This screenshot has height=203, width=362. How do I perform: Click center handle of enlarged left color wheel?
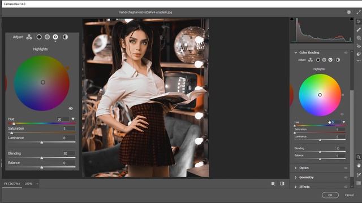(x=43, y=82)
